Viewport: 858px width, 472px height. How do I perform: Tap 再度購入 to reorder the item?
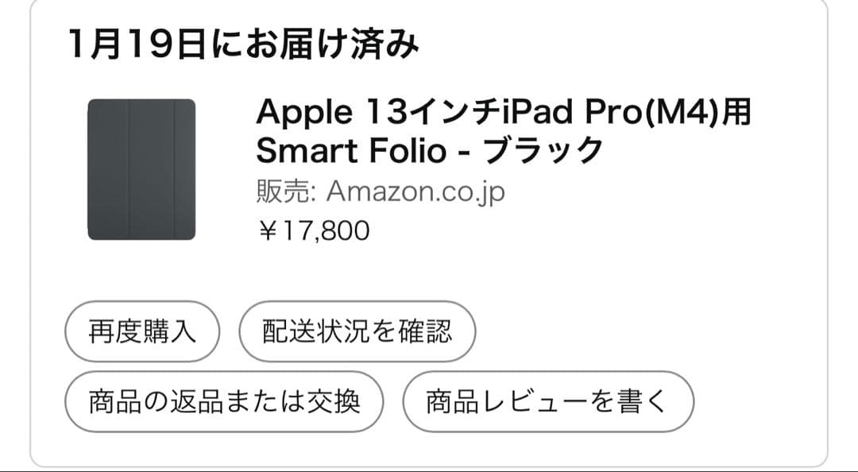[x=141, y=332]
